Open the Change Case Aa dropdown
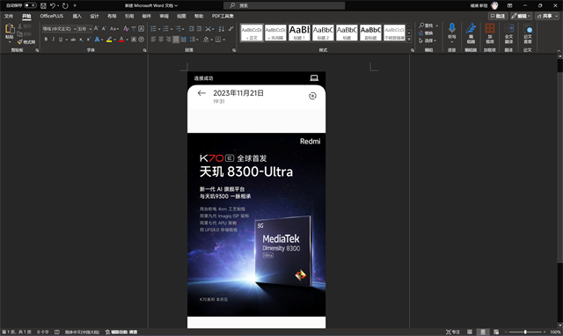This screenshot has height=336, width=563. [114, 29]
